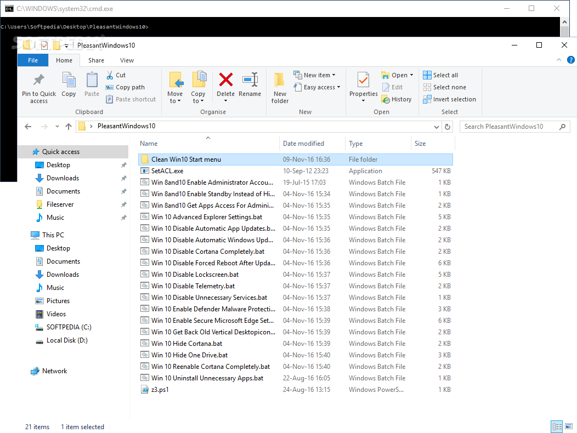Click the Paste clipboard icon
Viewport: 577px width, 433px height.
click(92, 80)
